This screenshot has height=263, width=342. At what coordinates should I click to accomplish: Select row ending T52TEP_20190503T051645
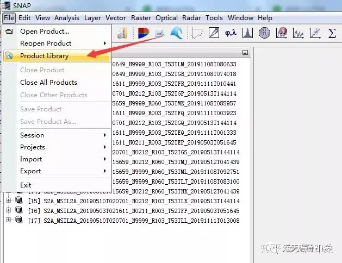tap(175, 142)
